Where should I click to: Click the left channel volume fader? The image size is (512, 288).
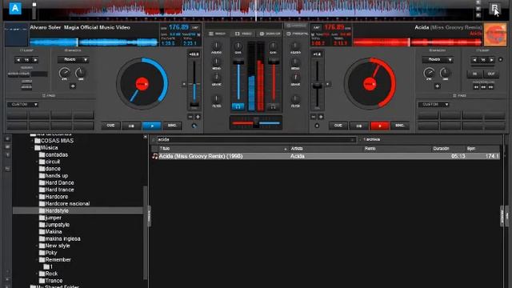[x=238, y=80]
